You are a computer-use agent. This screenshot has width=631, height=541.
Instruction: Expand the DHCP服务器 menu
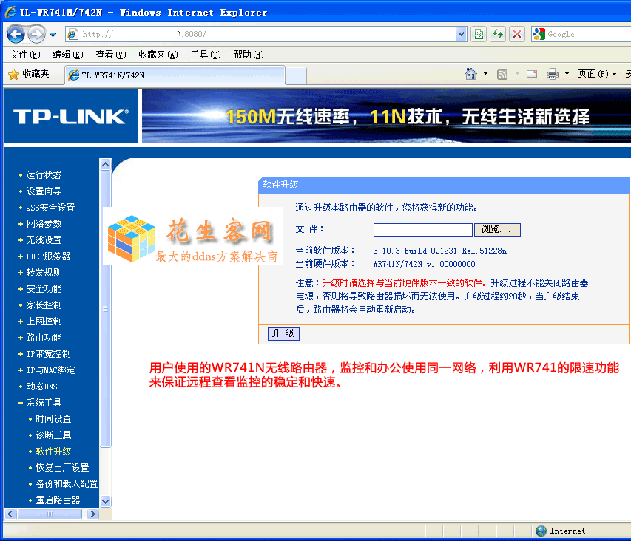48,256
